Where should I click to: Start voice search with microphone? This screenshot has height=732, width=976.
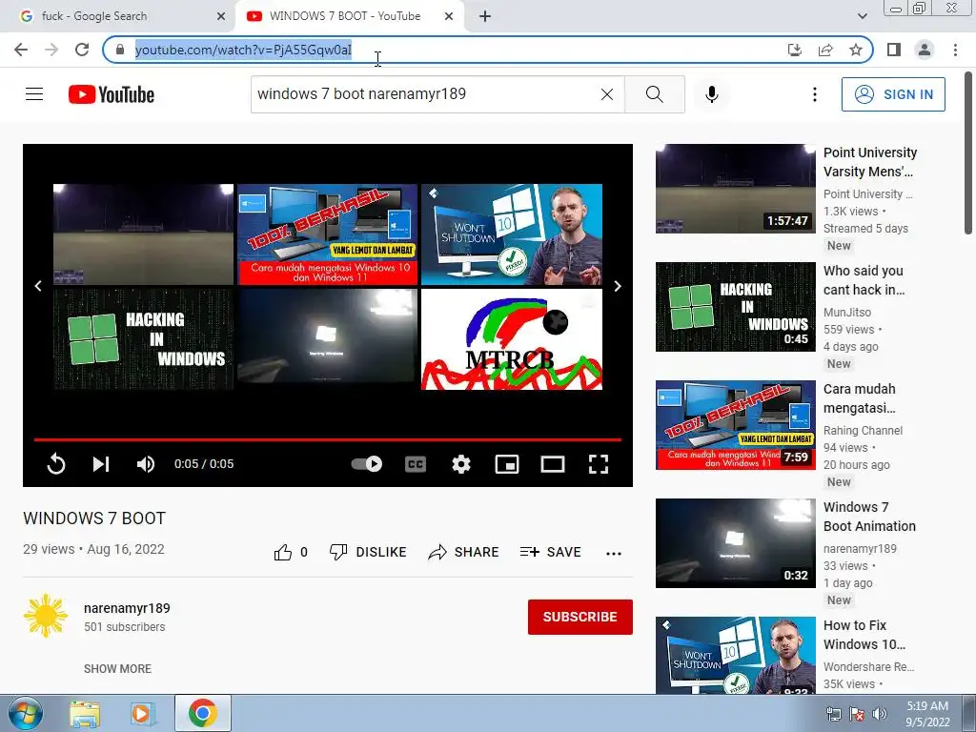click(x=712, y=94)
